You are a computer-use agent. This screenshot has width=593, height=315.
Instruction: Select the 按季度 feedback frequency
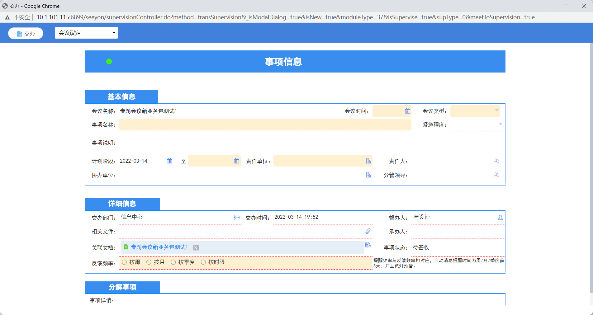pos(173,262)
